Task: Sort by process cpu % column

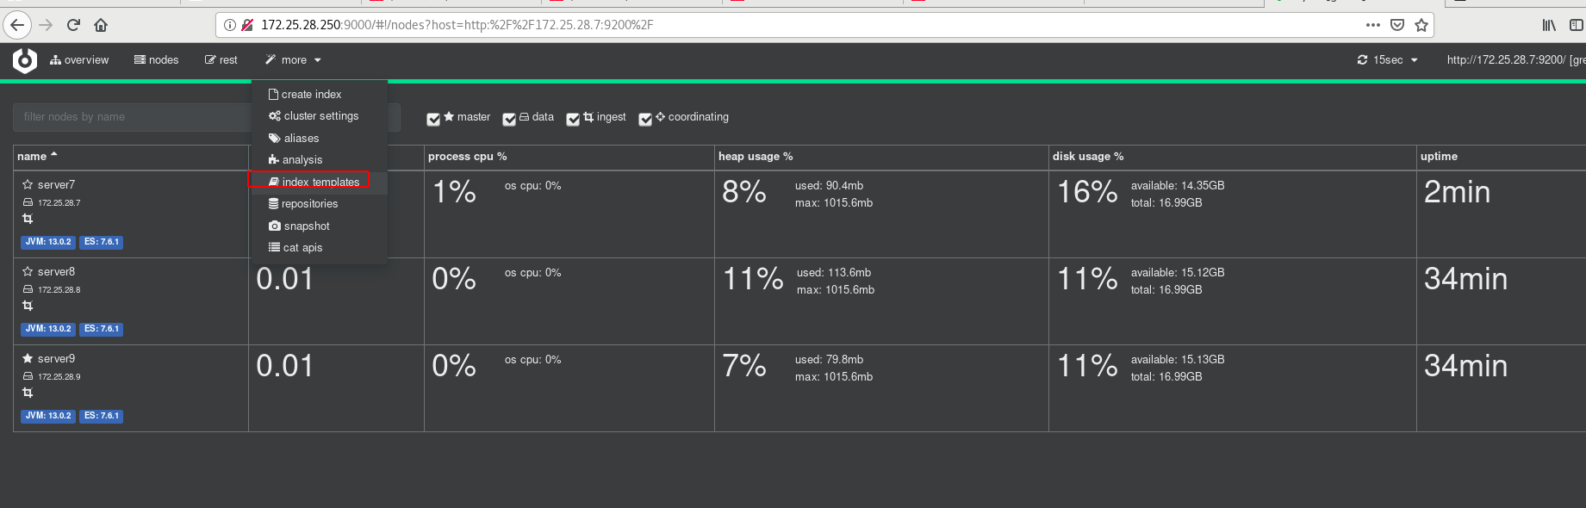Action: click(467, 157)
